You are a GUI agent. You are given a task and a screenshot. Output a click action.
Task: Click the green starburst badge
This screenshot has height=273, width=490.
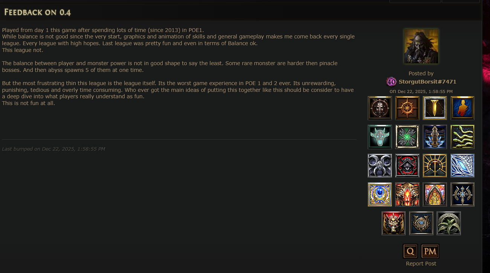pos(407,137)
